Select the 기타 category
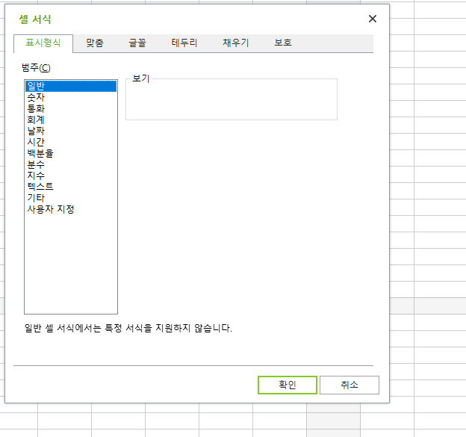 tap(71, 198)
